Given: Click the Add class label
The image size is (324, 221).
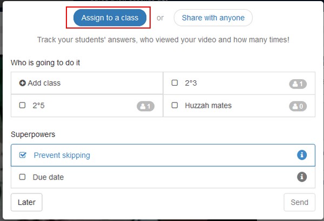Looking at the screenshot, I should pyautogui.click(x=44, y=83).
